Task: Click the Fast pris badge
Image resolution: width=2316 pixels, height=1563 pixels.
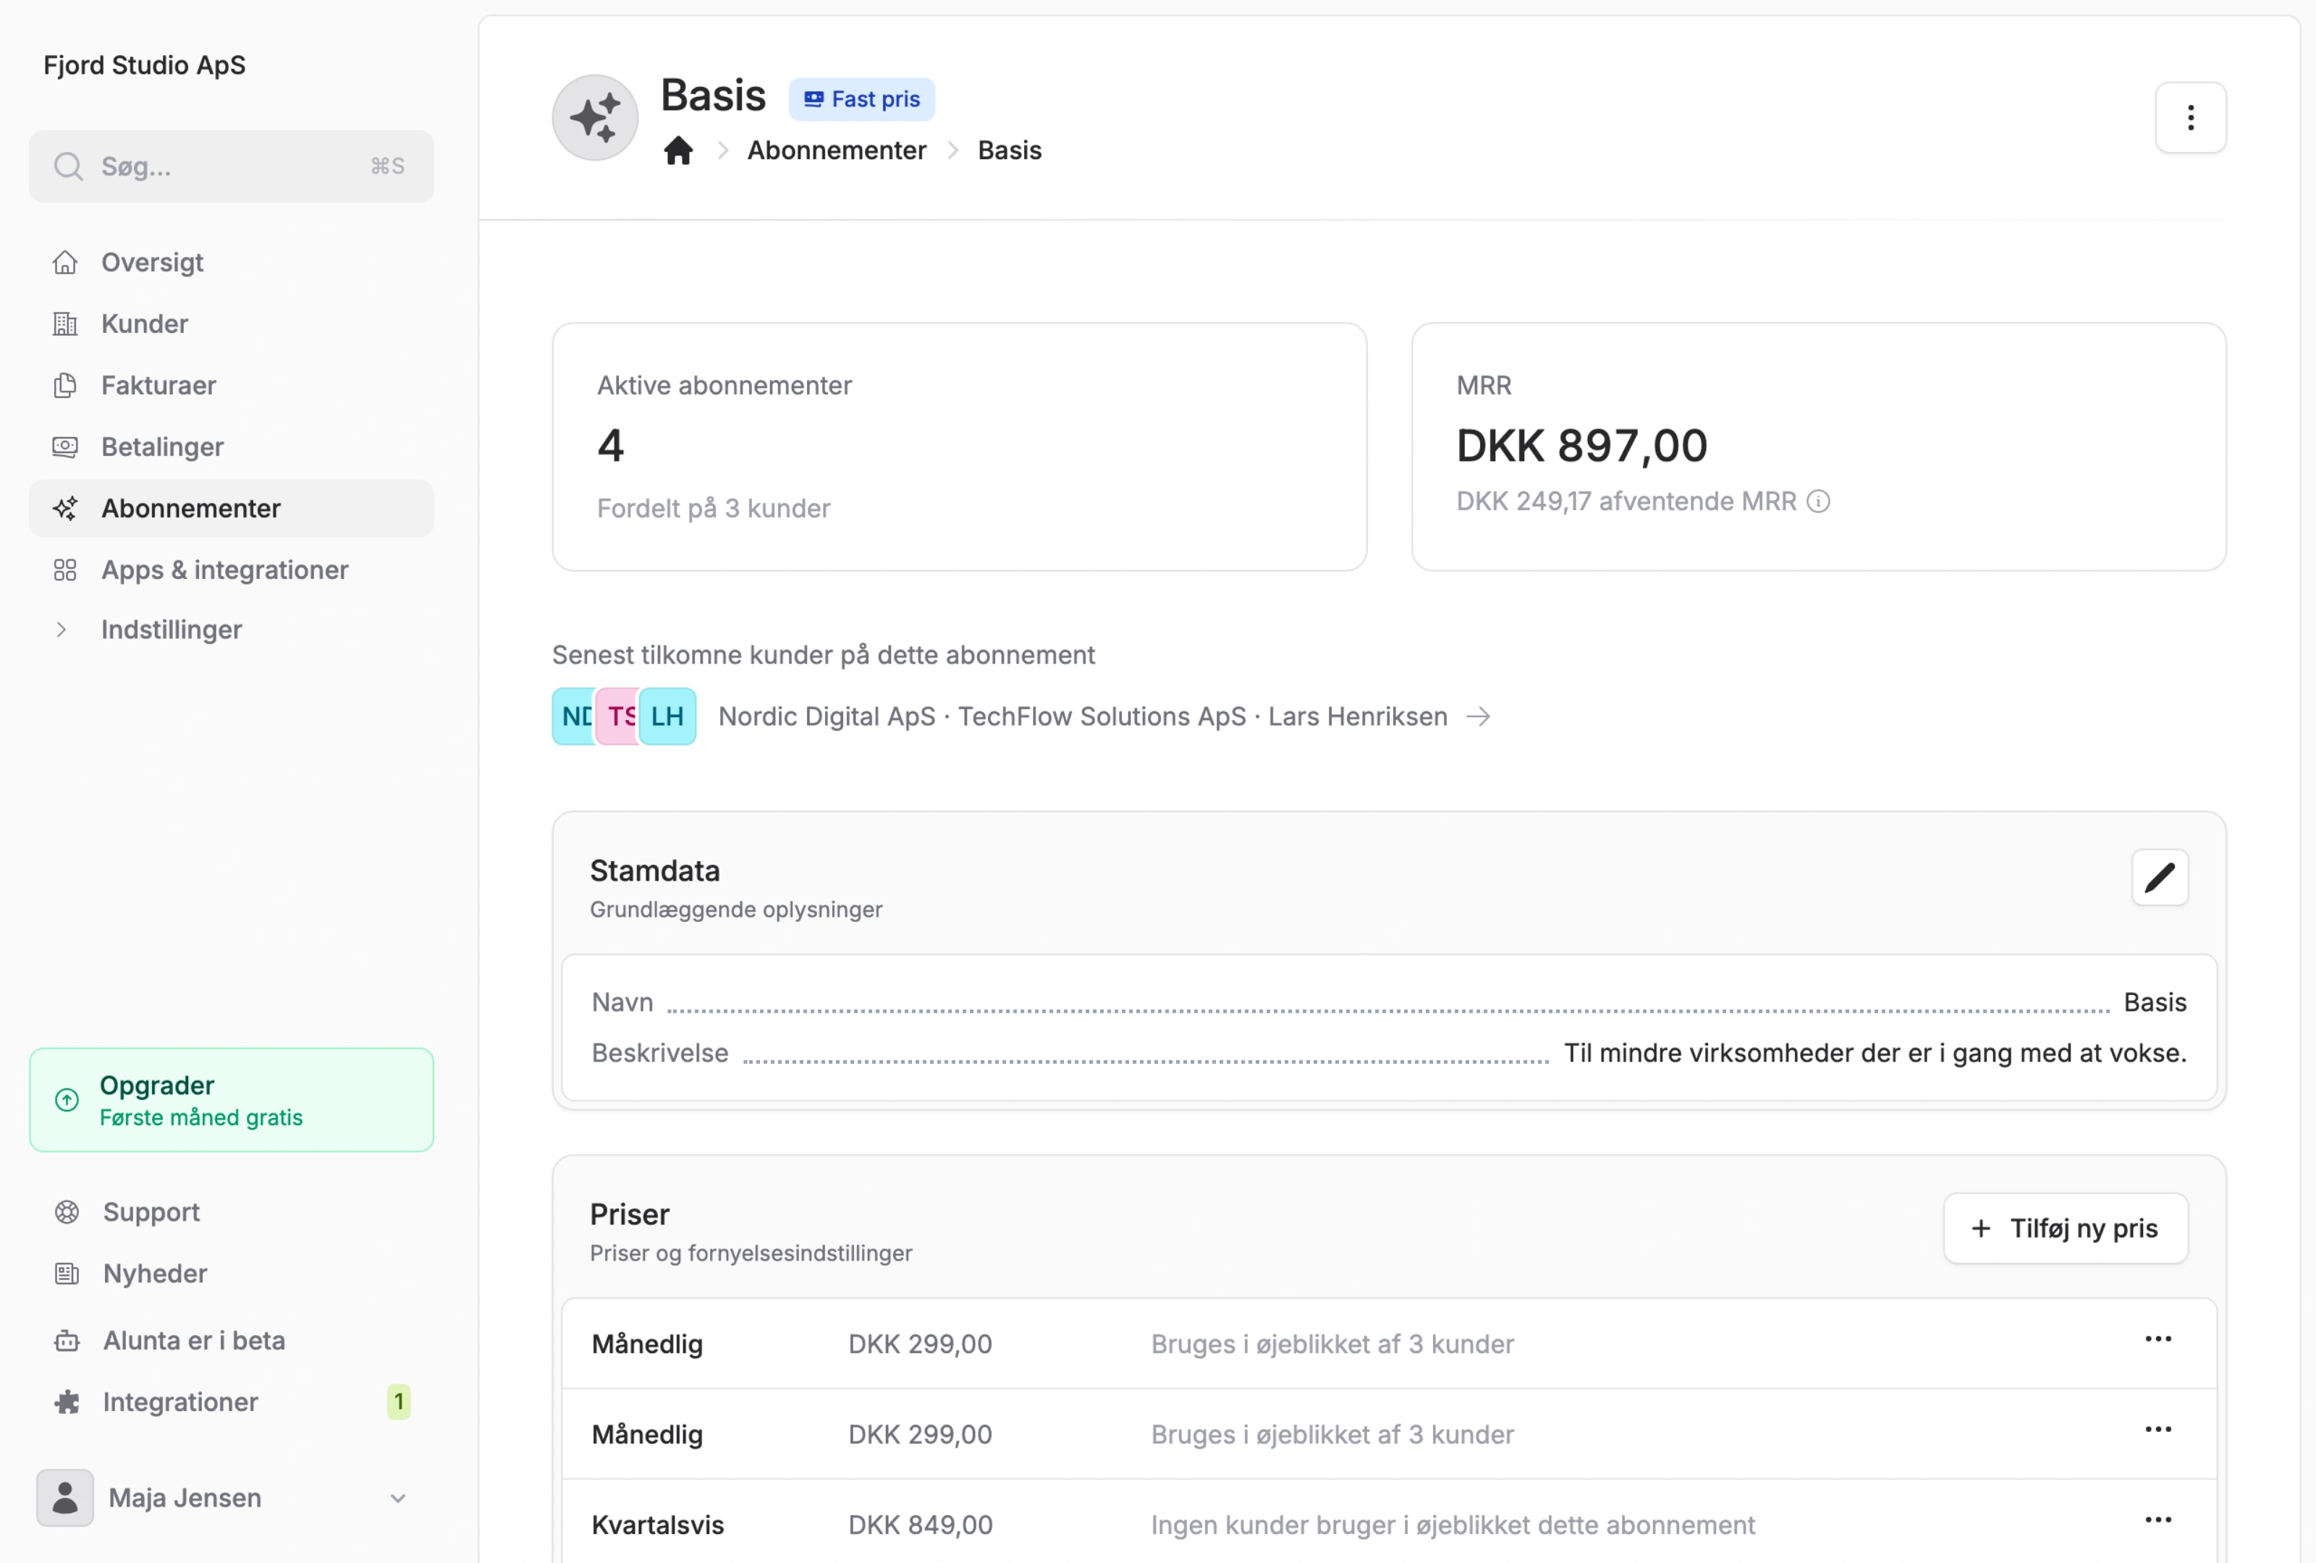Action: 862,98
